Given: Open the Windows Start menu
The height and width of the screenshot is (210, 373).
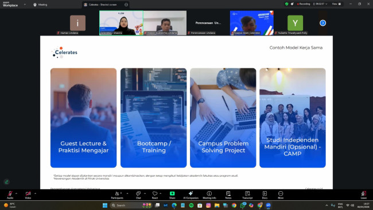Looking at the screenshot, I should pyautogui.click(x=105, y=205).
